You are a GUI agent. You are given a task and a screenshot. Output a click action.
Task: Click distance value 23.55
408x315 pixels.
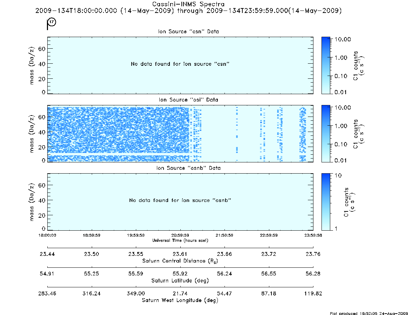point(136,254)
